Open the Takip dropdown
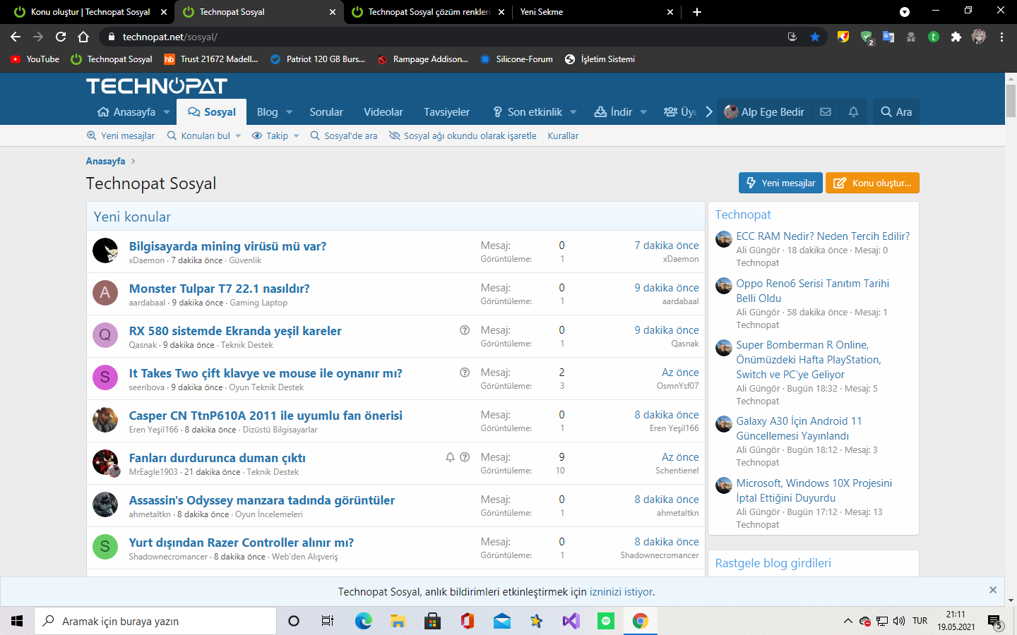This screenshot has width=1017, height=635. coord(275,135)
